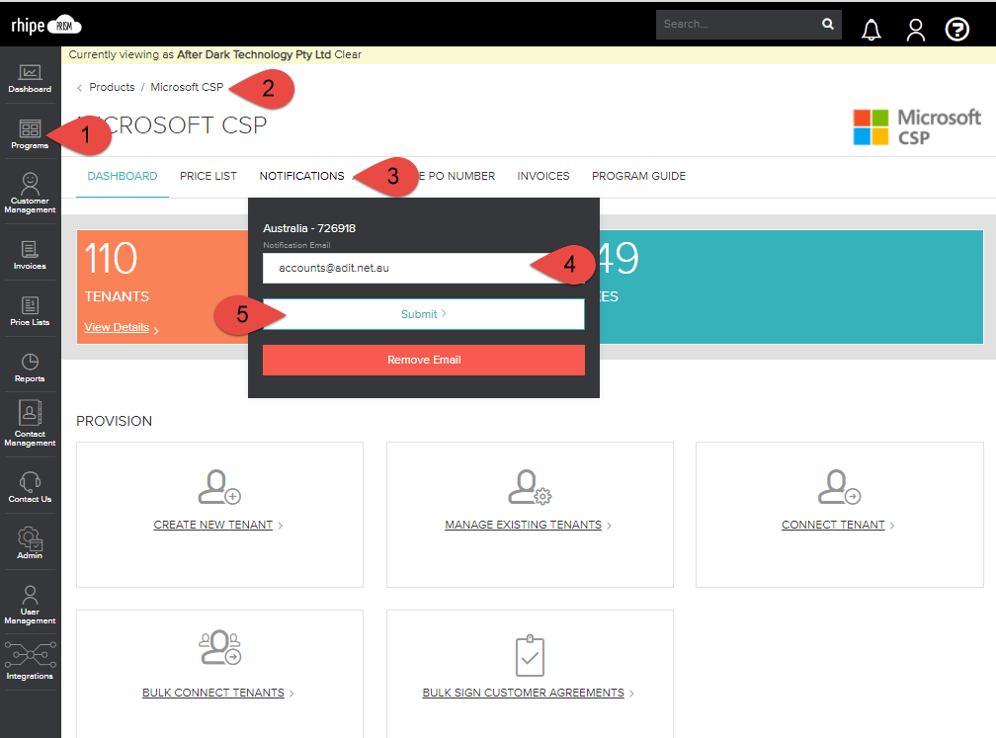996x738 pixels.
Task: Click the Create New Tenant icon
Action: (219, 487)
